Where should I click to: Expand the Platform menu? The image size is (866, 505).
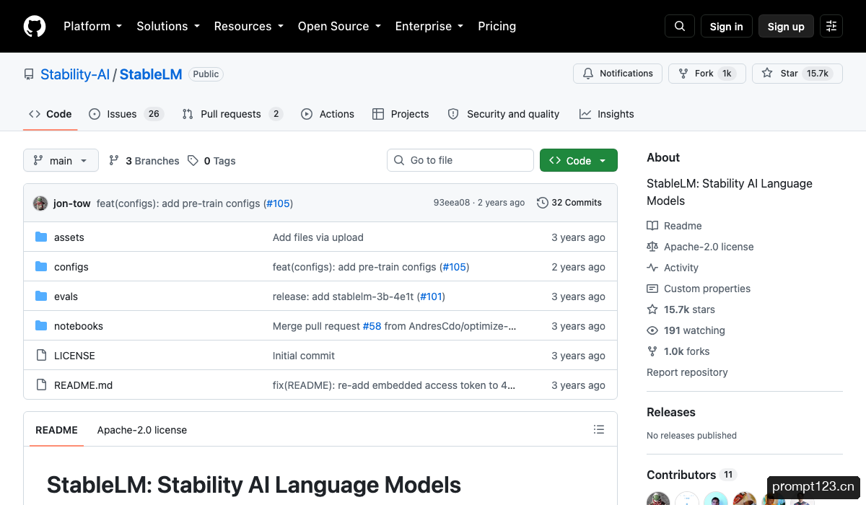pyautogui.click(x=92, y=26)
